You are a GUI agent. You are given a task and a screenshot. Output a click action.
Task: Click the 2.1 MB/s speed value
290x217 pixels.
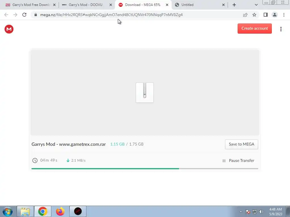pos(78,160)
